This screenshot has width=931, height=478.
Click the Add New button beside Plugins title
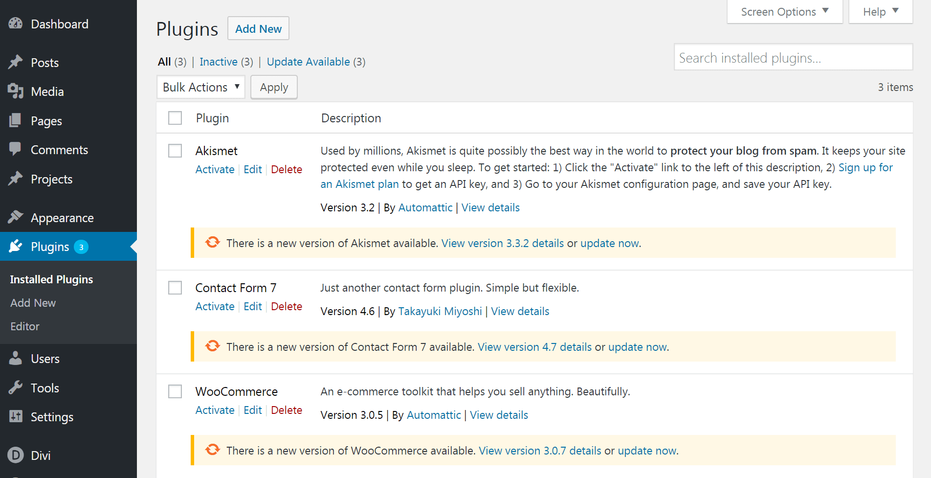tap(258, 28)
